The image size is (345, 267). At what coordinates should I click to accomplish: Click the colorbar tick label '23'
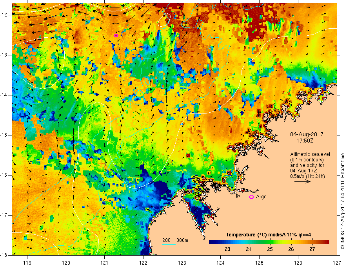click(228, 249)
